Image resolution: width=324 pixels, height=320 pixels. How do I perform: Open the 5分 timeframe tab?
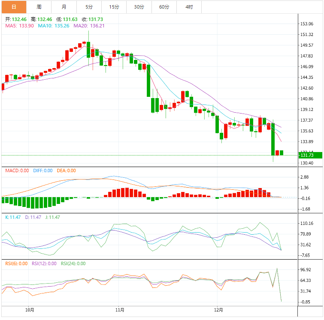[89, 7]
